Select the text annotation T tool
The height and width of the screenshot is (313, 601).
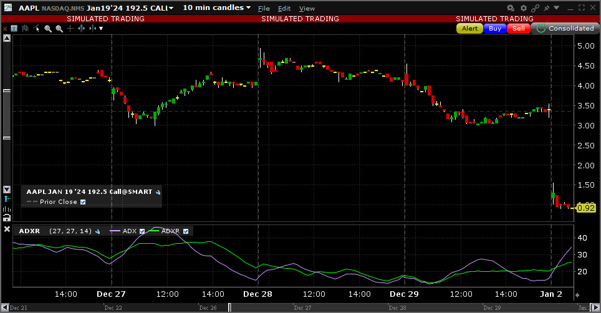coord(14,28)
